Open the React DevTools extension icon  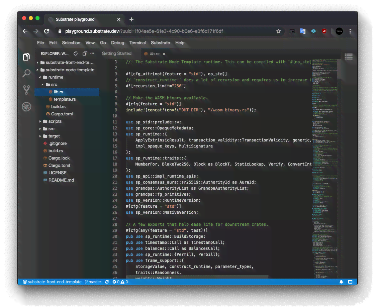tap(313, 31)
